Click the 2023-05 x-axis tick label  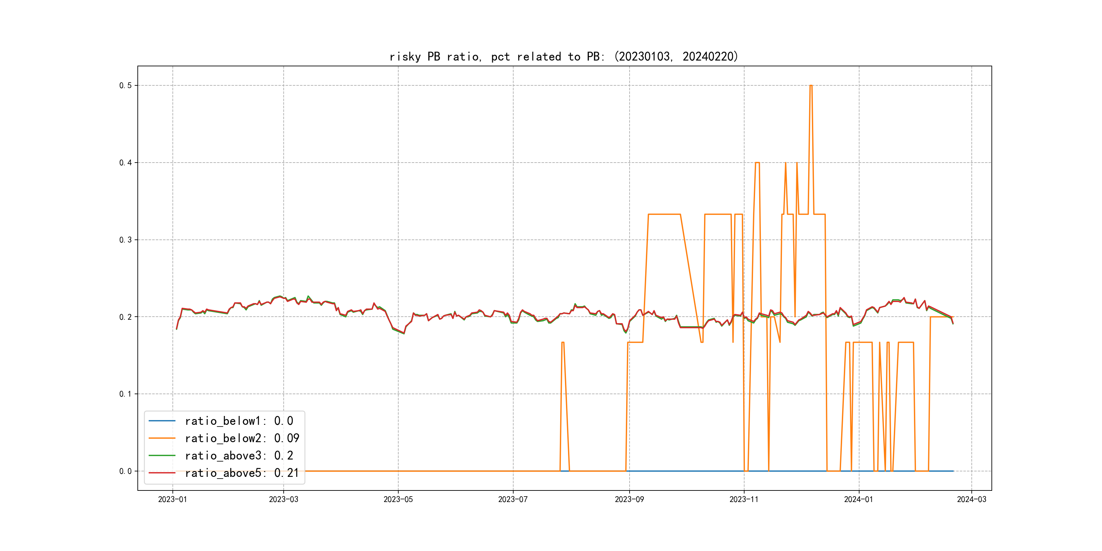pos(398,499)
